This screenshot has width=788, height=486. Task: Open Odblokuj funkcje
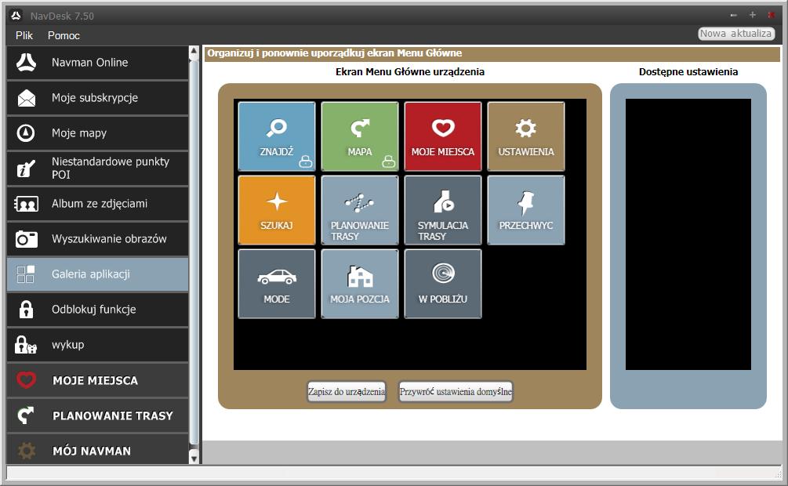tap(97, 309)
